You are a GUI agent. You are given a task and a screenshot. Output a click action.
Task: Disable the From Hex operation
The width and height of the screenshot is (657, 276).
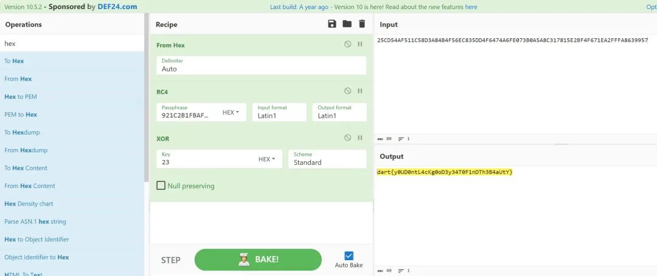[348, 44]
